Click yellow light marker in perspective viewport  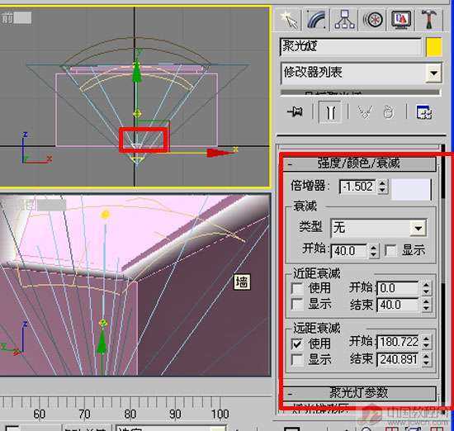[105, 215]
